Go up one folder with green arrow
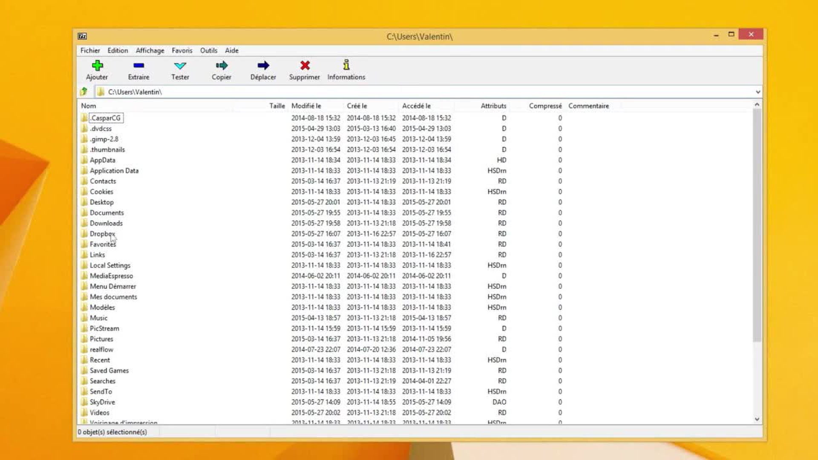 [x=84, y=92]
